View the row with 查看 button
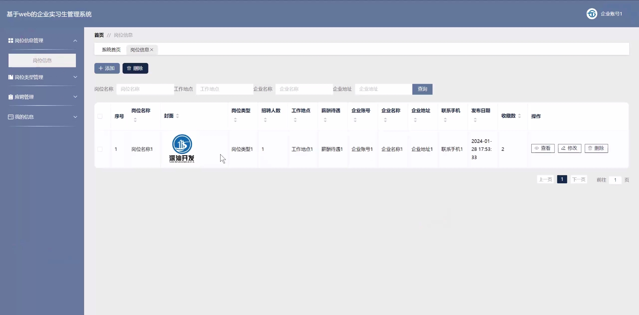Image resolution: width=639 pixels, height=315 pixels. coord(543,148)
